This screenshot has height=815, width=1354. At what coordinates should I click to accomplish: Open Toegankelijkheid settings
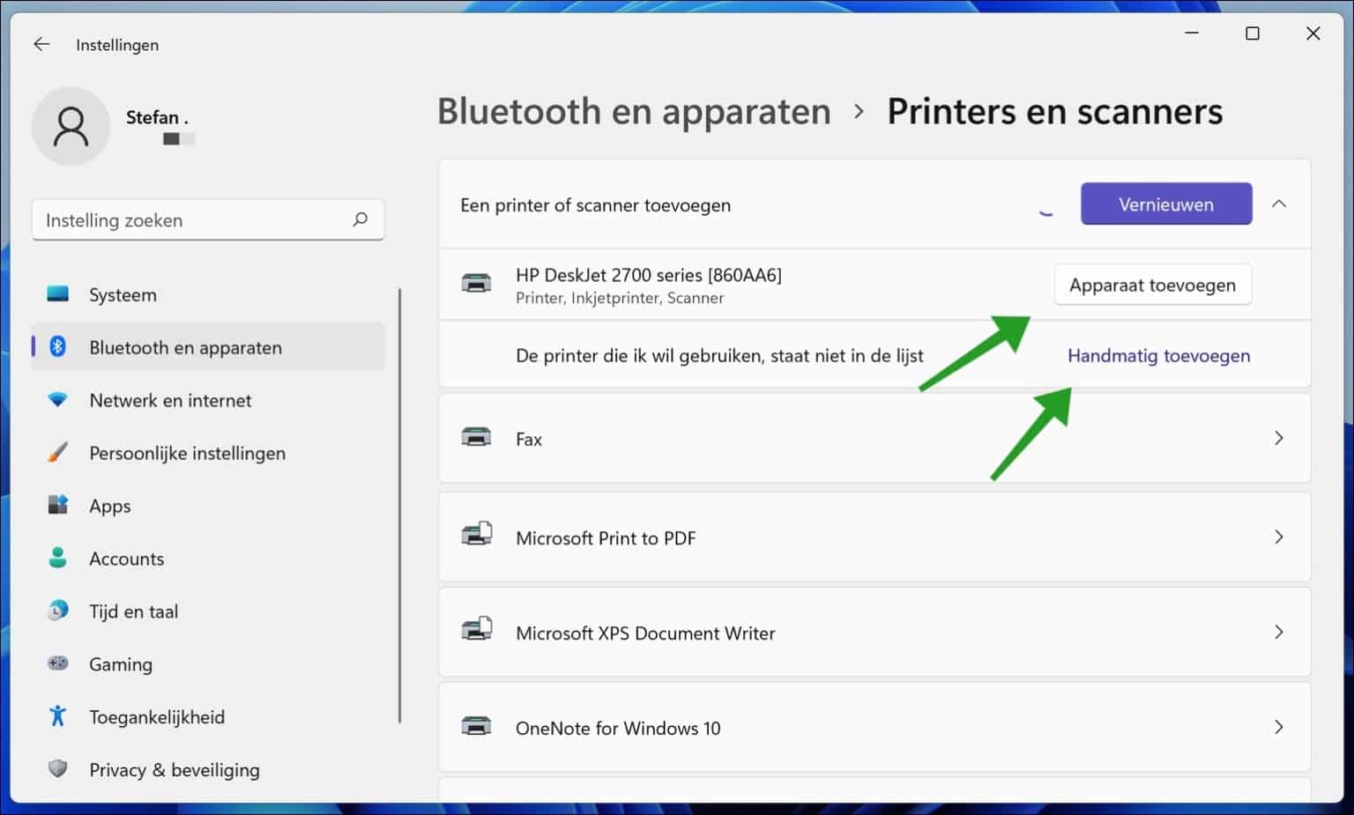tap(156, 716)
